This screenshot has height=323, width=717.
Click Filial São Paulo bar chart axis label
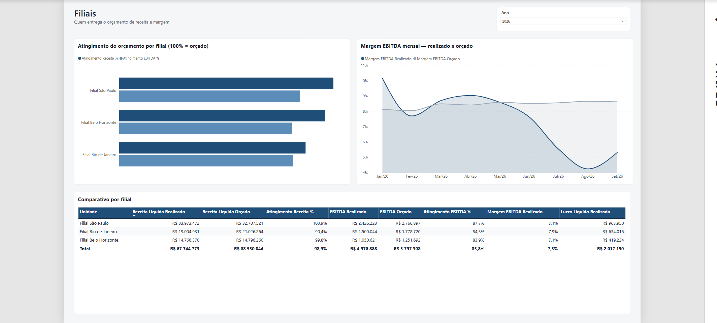coord(103,91)
